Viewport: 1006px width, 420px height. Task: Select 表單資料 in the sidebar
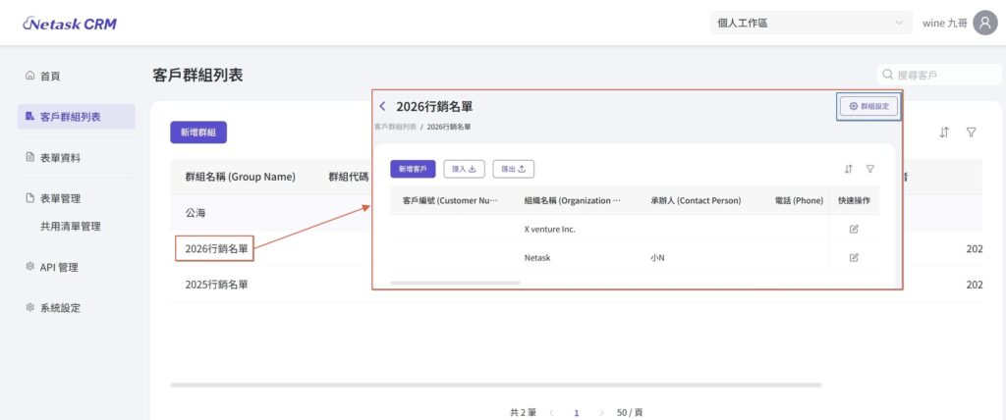point(60,157)
